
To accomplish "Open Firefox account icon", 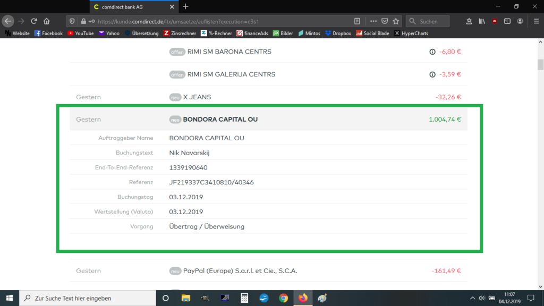I will tap(520, 21).
